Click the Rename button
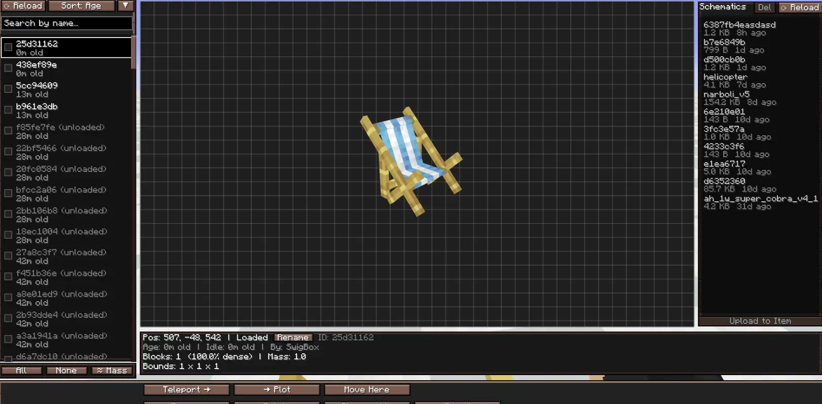Screen dimensions: 822x404 [x=293, y=338]
